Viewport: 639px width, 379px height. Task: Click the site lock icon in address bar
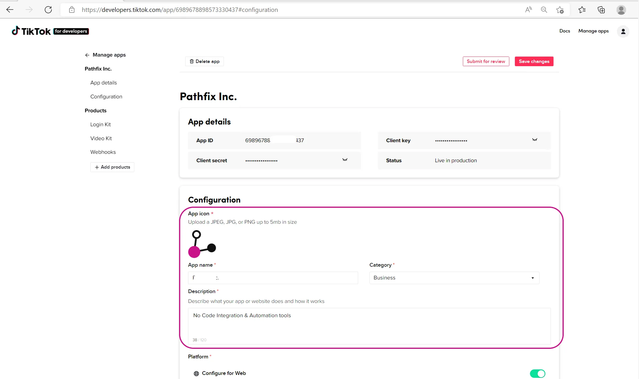pos(72,10)
